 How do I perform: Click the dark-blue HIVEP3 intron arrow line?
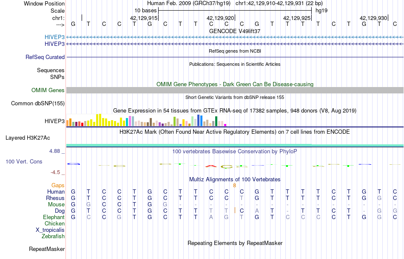(x=235, y=44)
